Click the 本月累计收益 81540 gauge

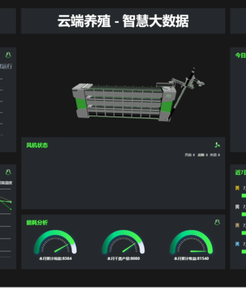coord(191,245)
